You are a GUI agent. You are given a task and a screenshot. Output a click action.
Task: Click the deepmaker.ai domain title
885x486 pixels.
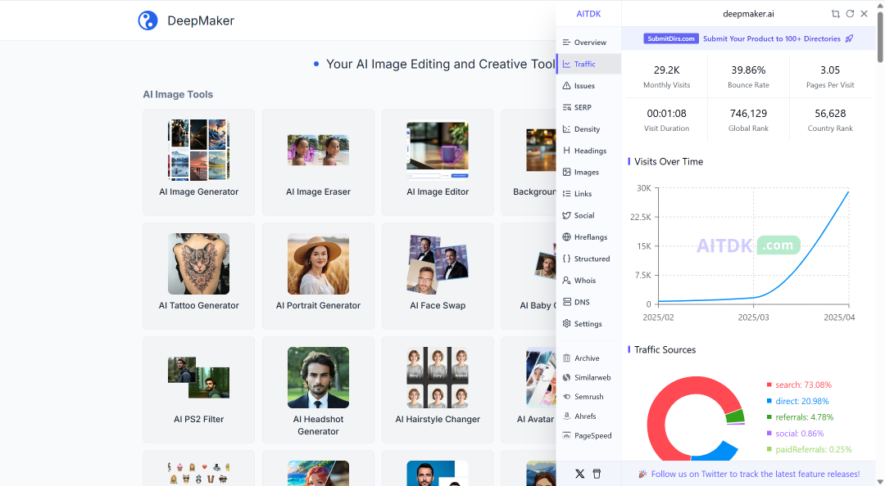(748, 14)
